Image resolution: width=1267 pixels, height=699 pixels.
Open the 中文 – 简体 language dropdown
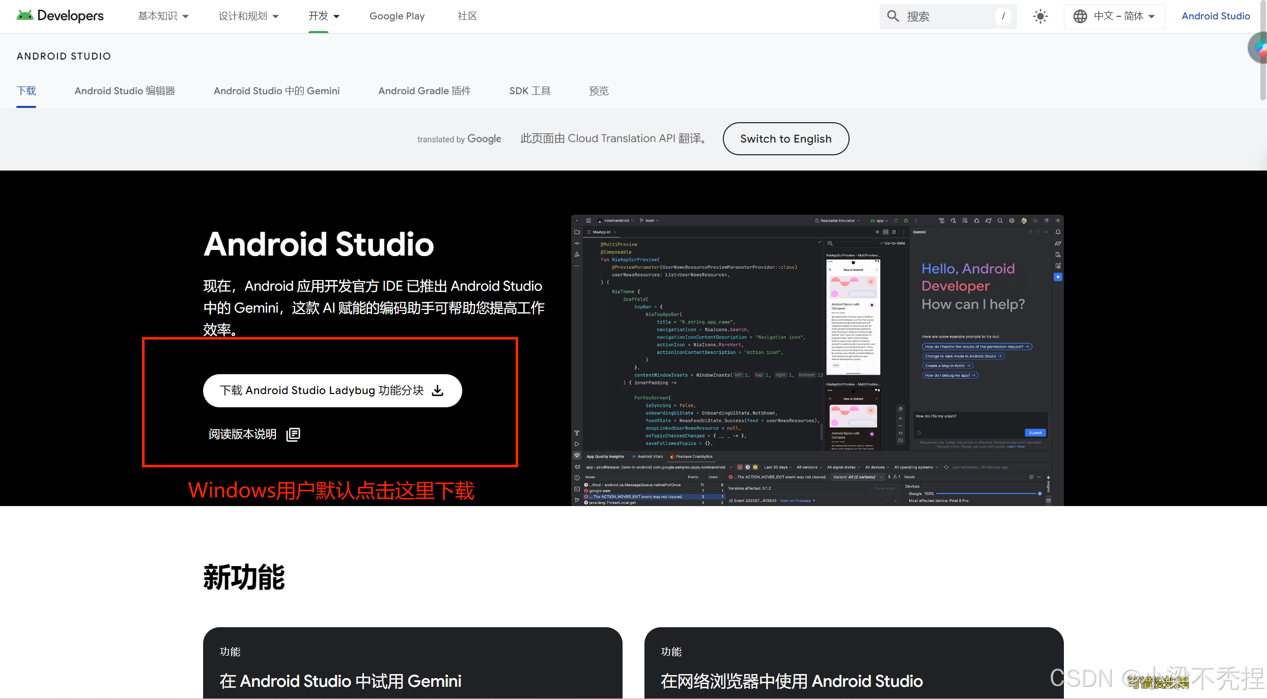1114,16
